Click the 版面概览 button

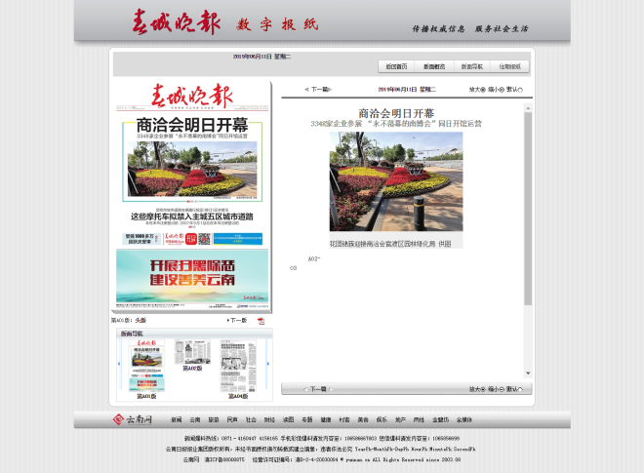434,66
